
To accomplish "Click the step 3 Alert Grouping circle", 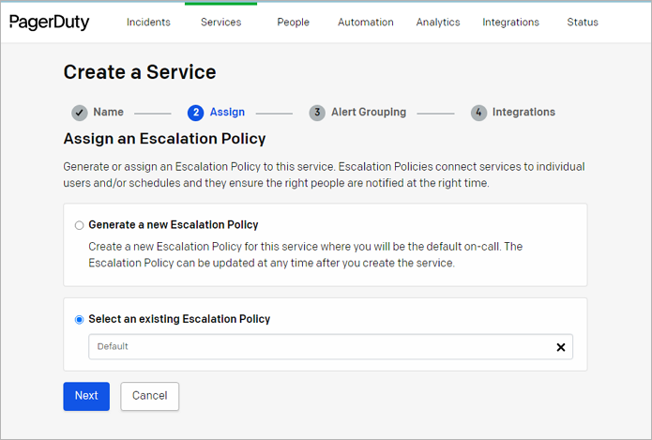I will tap(317, 113).
